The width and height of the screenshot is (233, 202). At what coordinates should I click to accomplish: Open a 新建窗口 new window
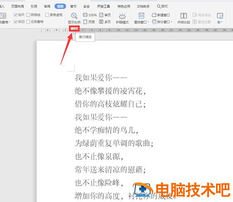161,15
